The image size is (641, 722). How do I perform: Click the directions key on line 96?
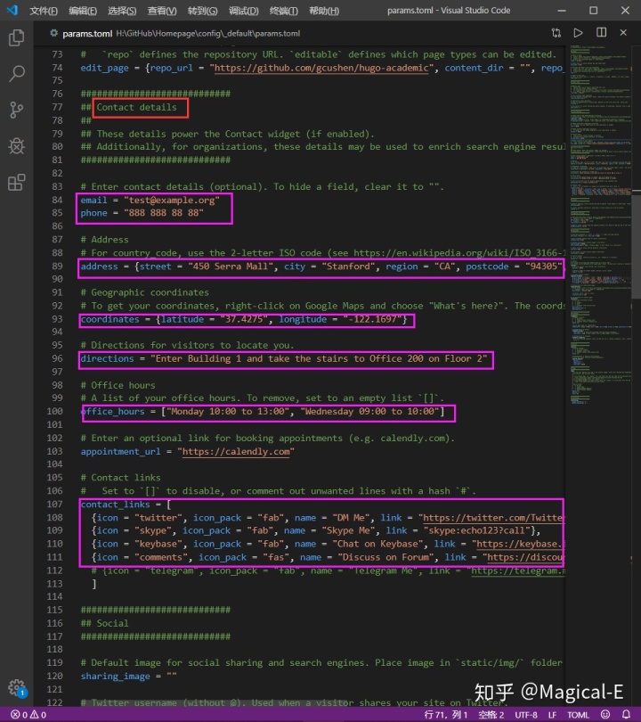[x=107, y=358]
